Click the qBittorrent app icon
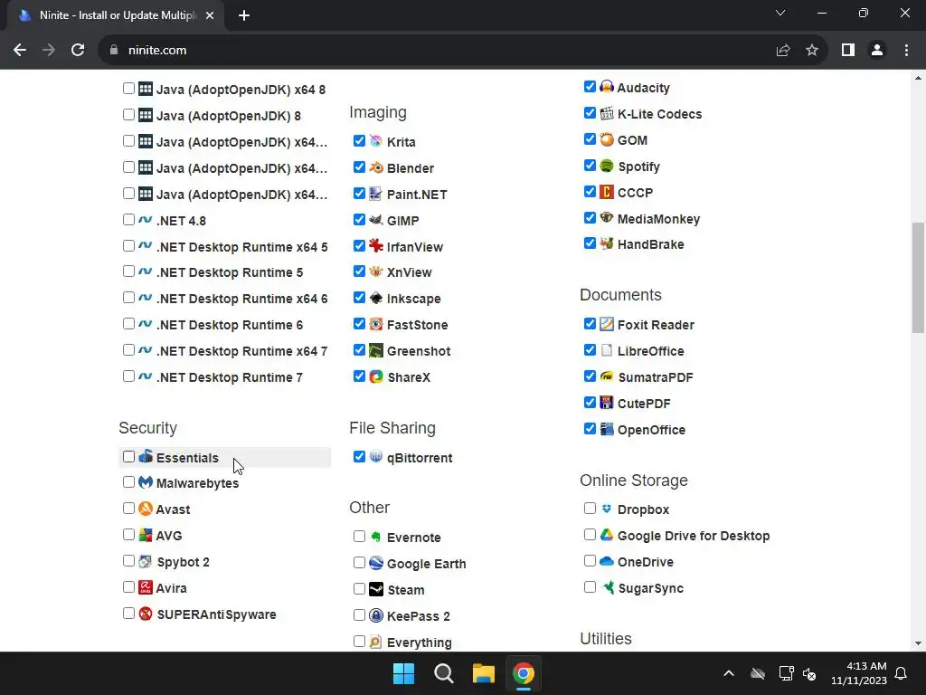926x695 pixels. coord(375,457)
